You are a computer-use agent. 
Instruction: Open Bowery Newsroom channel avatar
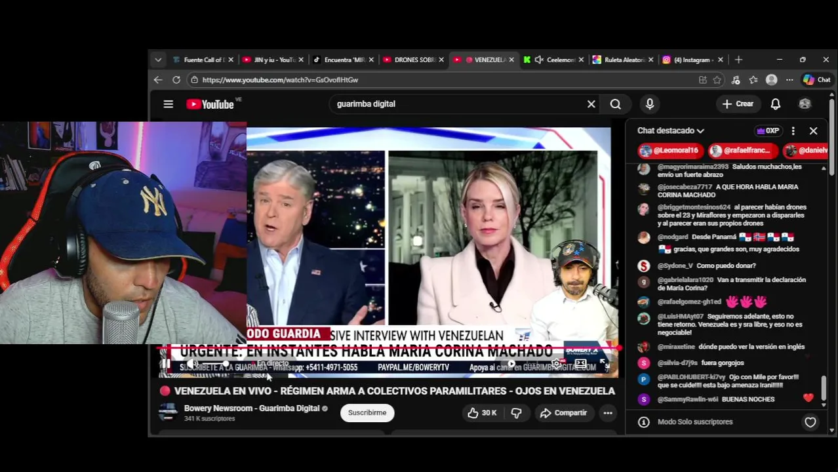pyautogui.click(x=169, y=412)
